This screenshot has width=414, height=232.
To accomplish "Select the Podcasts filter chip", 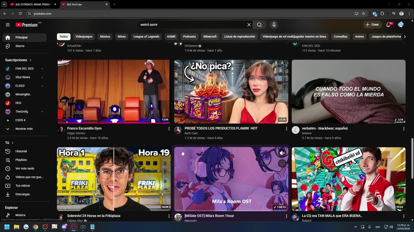I will [x=189, y=37].
